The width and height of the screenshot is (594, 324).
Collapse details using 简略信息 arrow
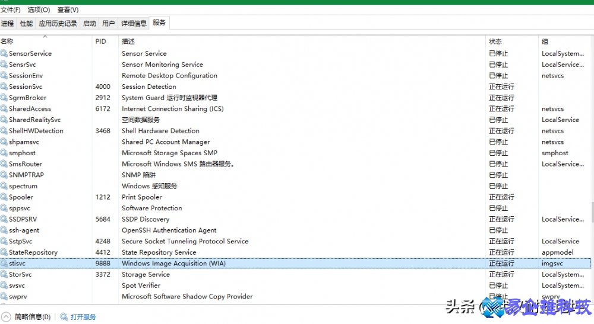tap(6, 317)
